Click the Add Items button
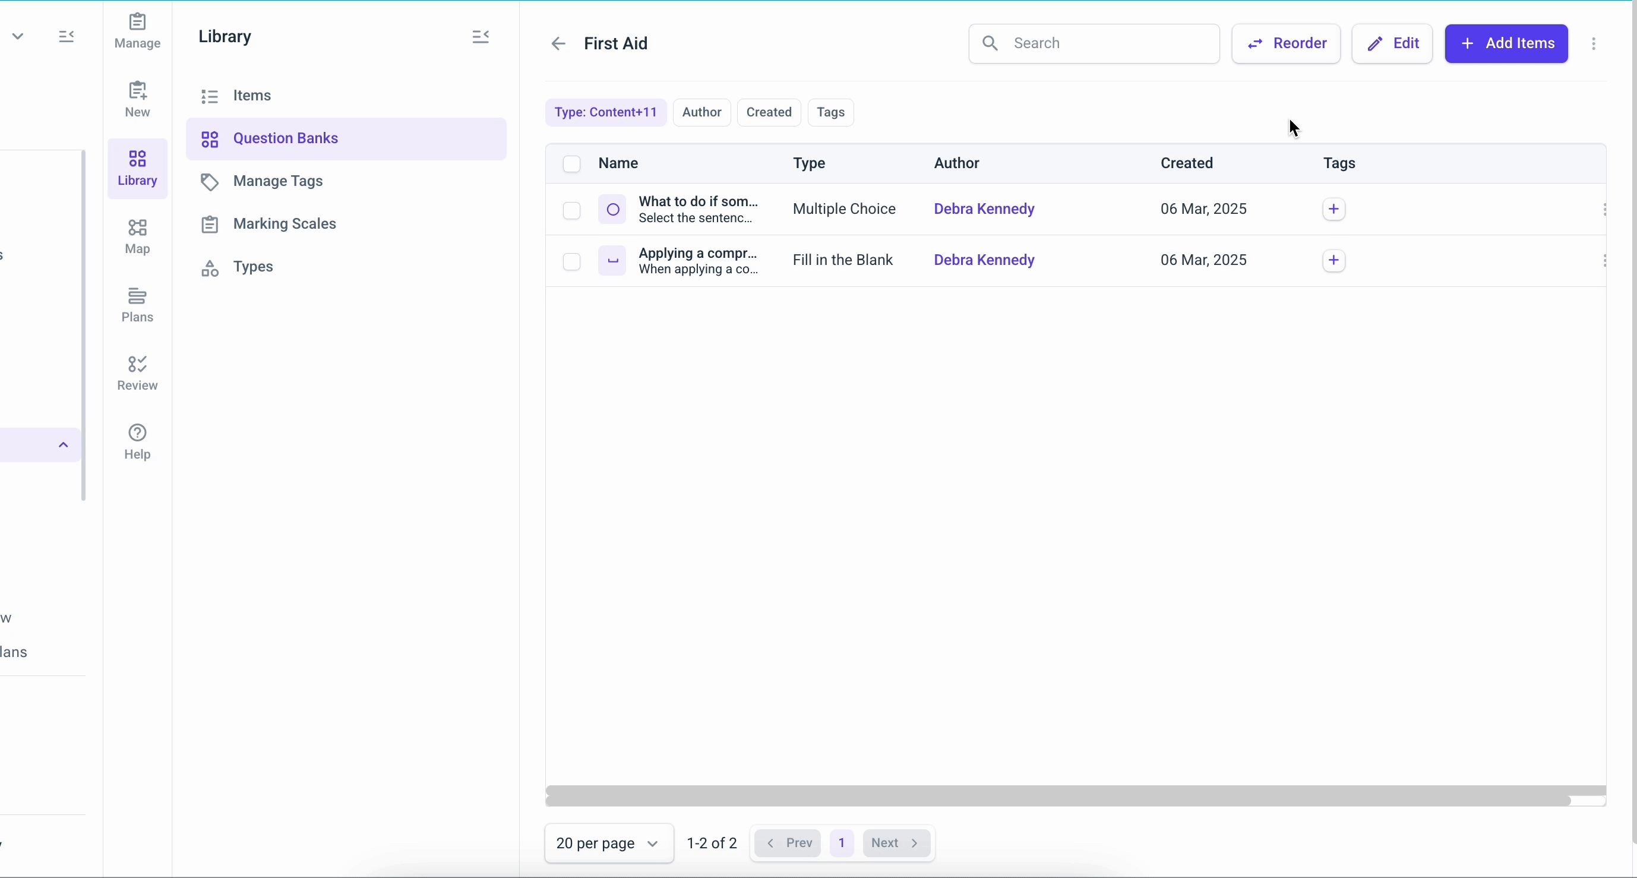The height and width of the screenshot is (878, 1637). (x=1507, y=44)
